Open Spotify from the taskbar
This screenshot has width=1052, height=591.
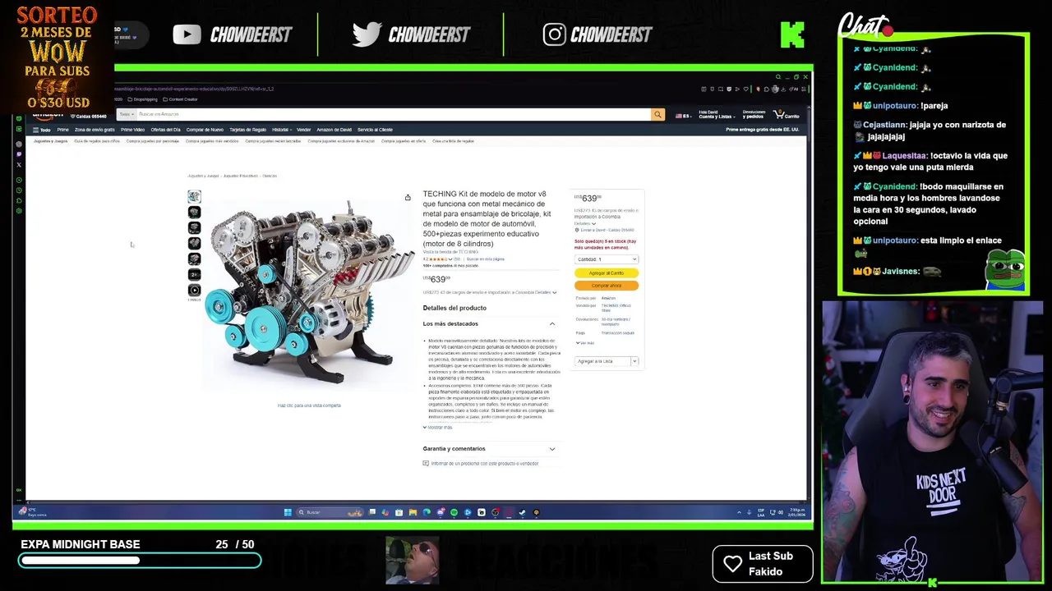454,512
